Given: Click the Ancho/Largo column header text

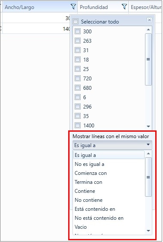Looking at the screenshot, I should (19, 7).
